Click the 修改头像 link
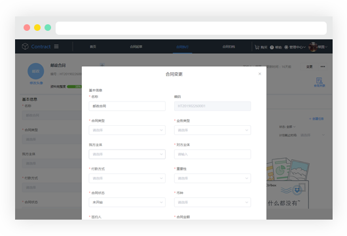Screen dimensions: 347x236 tap(36, 83)
